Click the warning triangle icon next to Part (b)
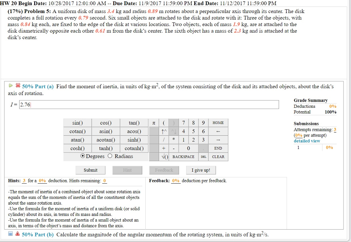This screenshot has height=242, width=351. pyautogui.click(x=17, y=234)
